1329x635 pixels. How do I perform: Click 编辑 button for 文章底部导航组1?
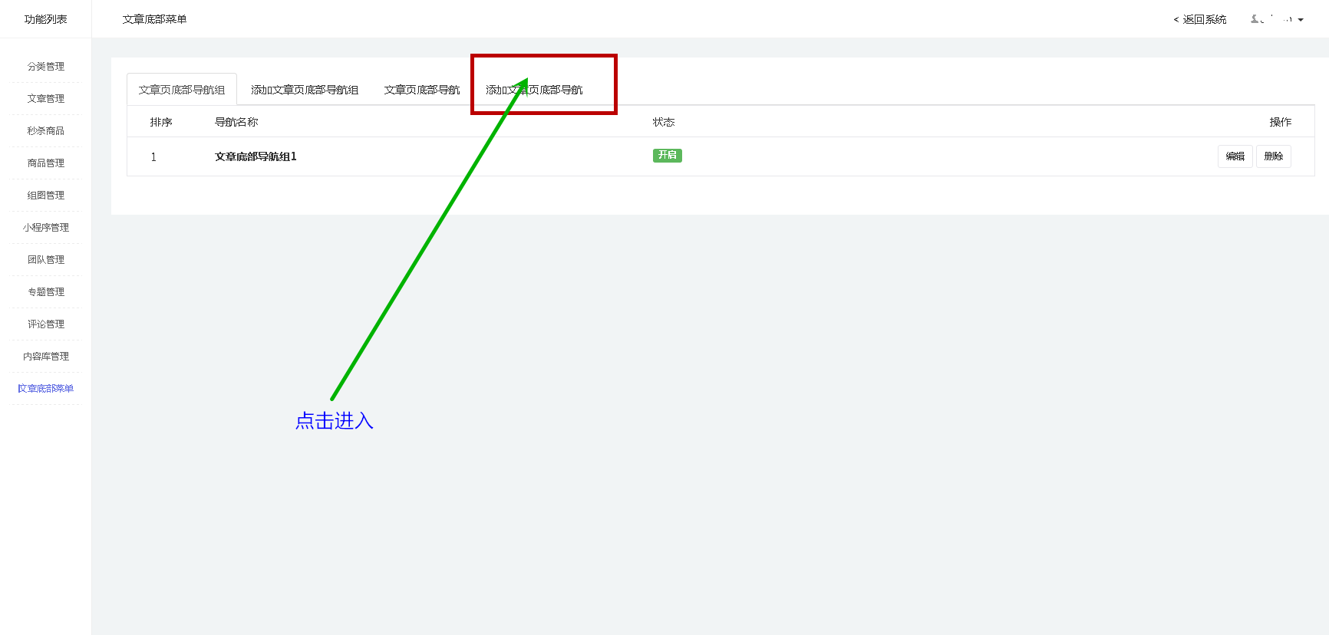(1235, 156)
